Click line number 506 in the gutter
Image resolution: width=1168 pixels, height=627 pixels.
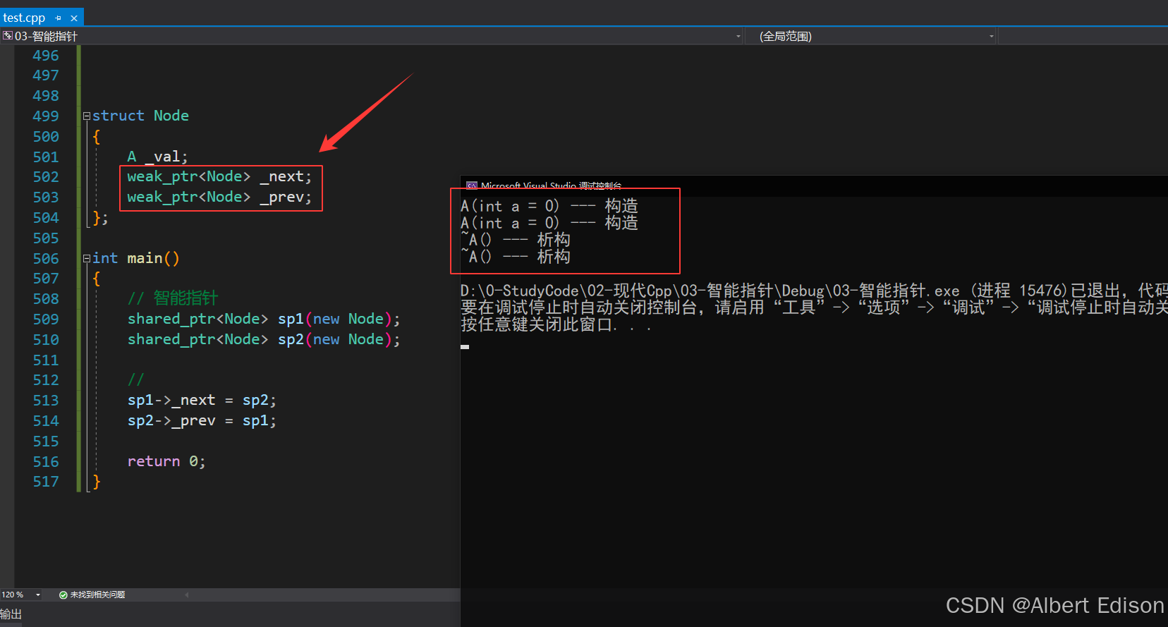[x=46, y=259]
